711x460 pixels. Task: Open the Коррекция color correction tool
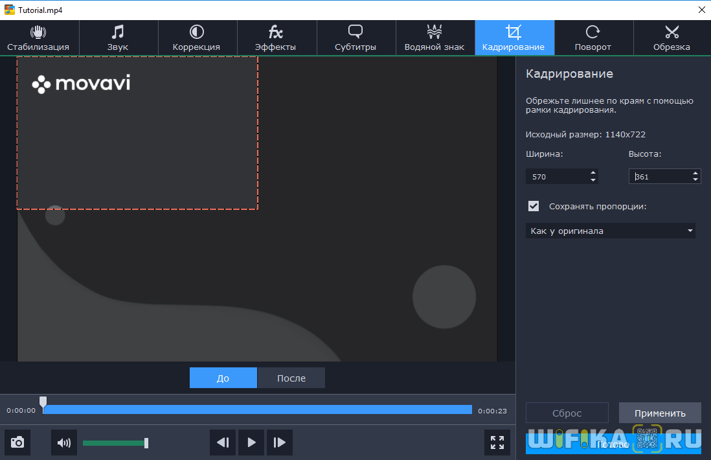(197, 38)
